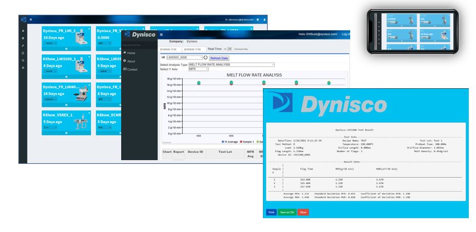Screen dimensions: 476x232
Task: Click the Save as CSV button
Action: click(x=287, y=212)
